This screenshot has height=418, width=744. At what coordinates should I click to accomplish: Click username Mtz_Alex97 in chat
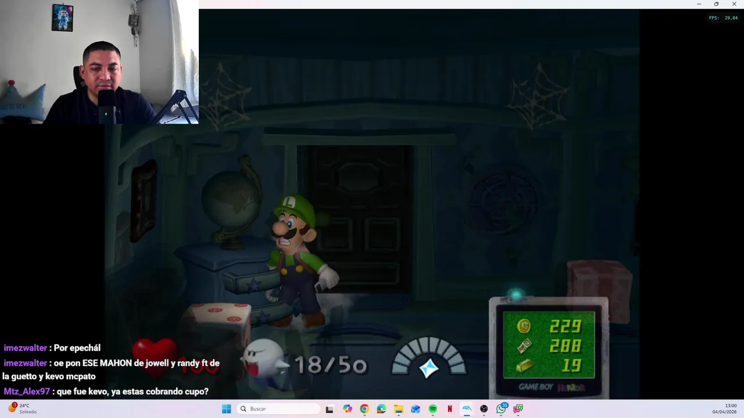click(27, 392)
